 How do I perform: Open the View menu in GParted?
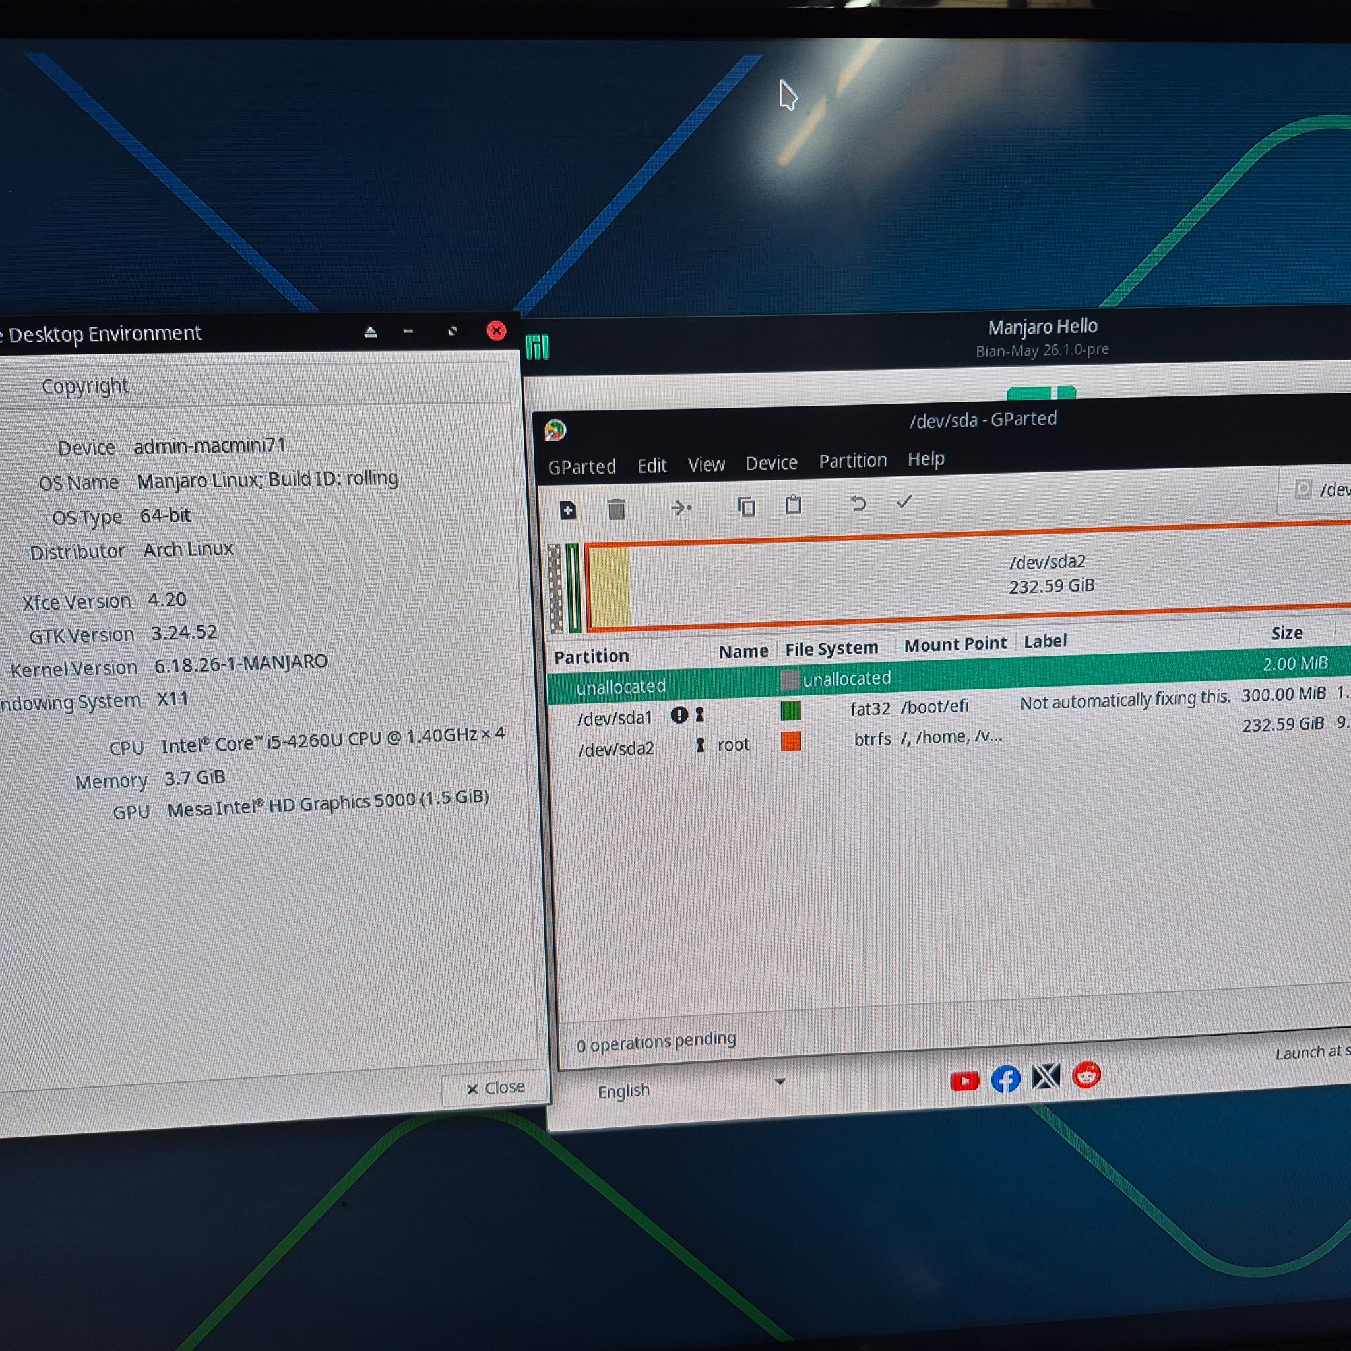point(707,464)
